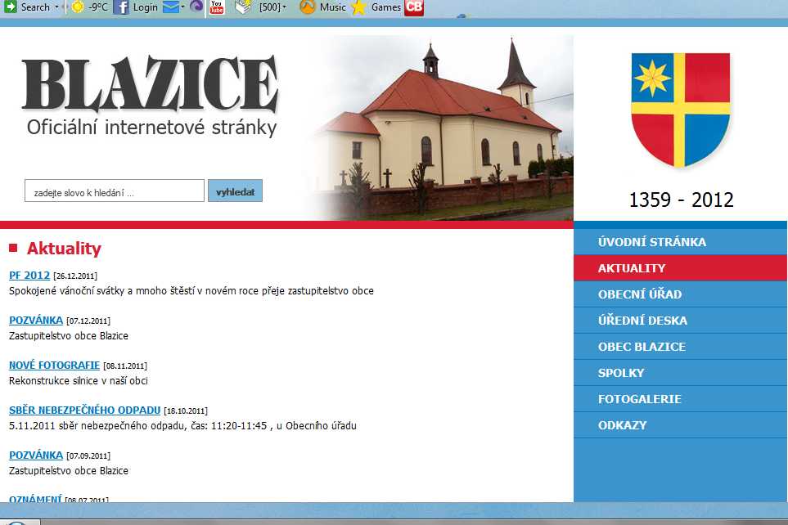Click the Facebook Login icon
788x525 pixels.
(120, 7)
